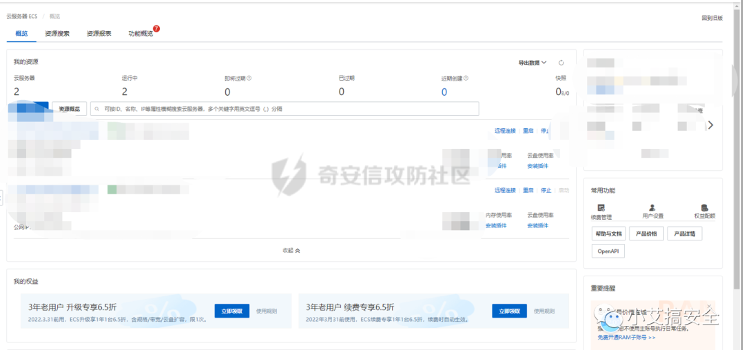Click 重启 for the second instance
Viewport: 744px width, 350px height.
528,190
